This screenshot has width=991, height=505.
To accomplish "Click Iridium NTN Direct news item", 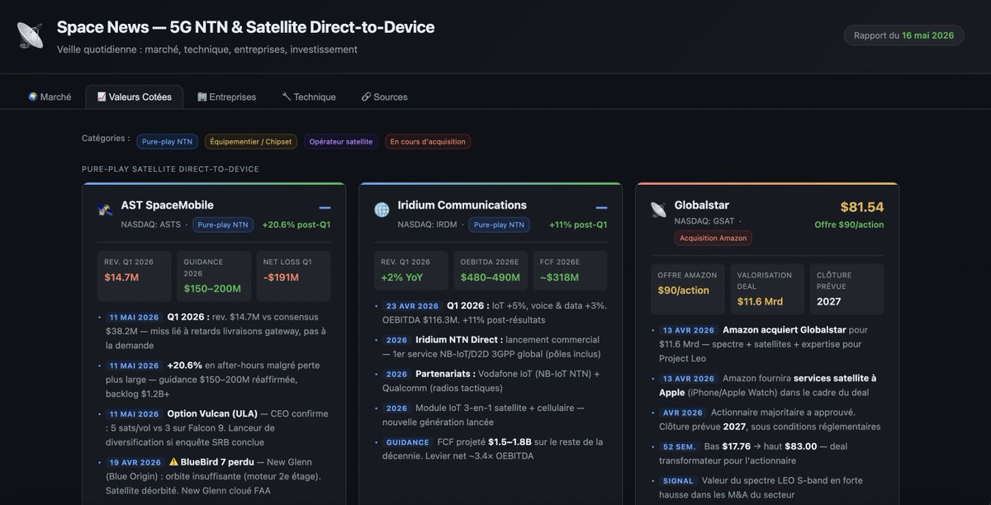I will pos(493,347).
